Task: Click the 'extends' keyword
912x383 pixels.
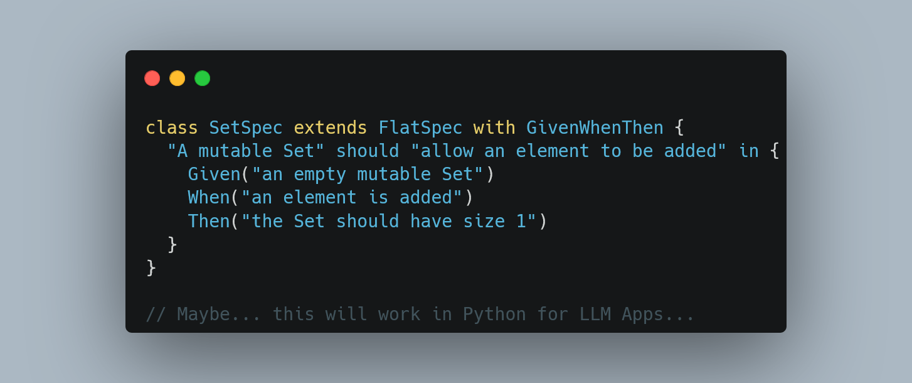Action: (331, 127)
